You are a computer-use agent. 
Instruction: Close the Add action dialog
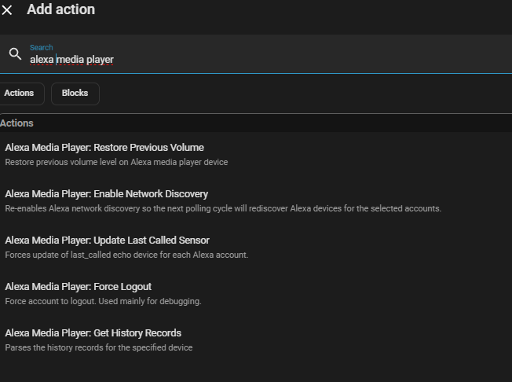7,10
